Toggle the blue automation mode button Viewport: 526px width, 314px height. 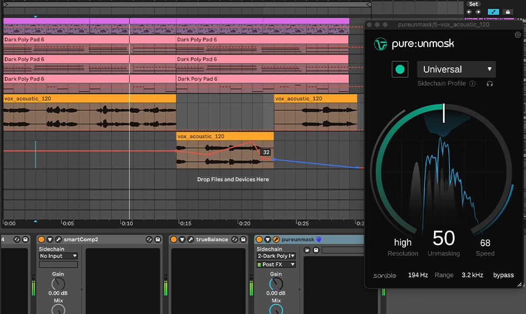click(493, 12)
